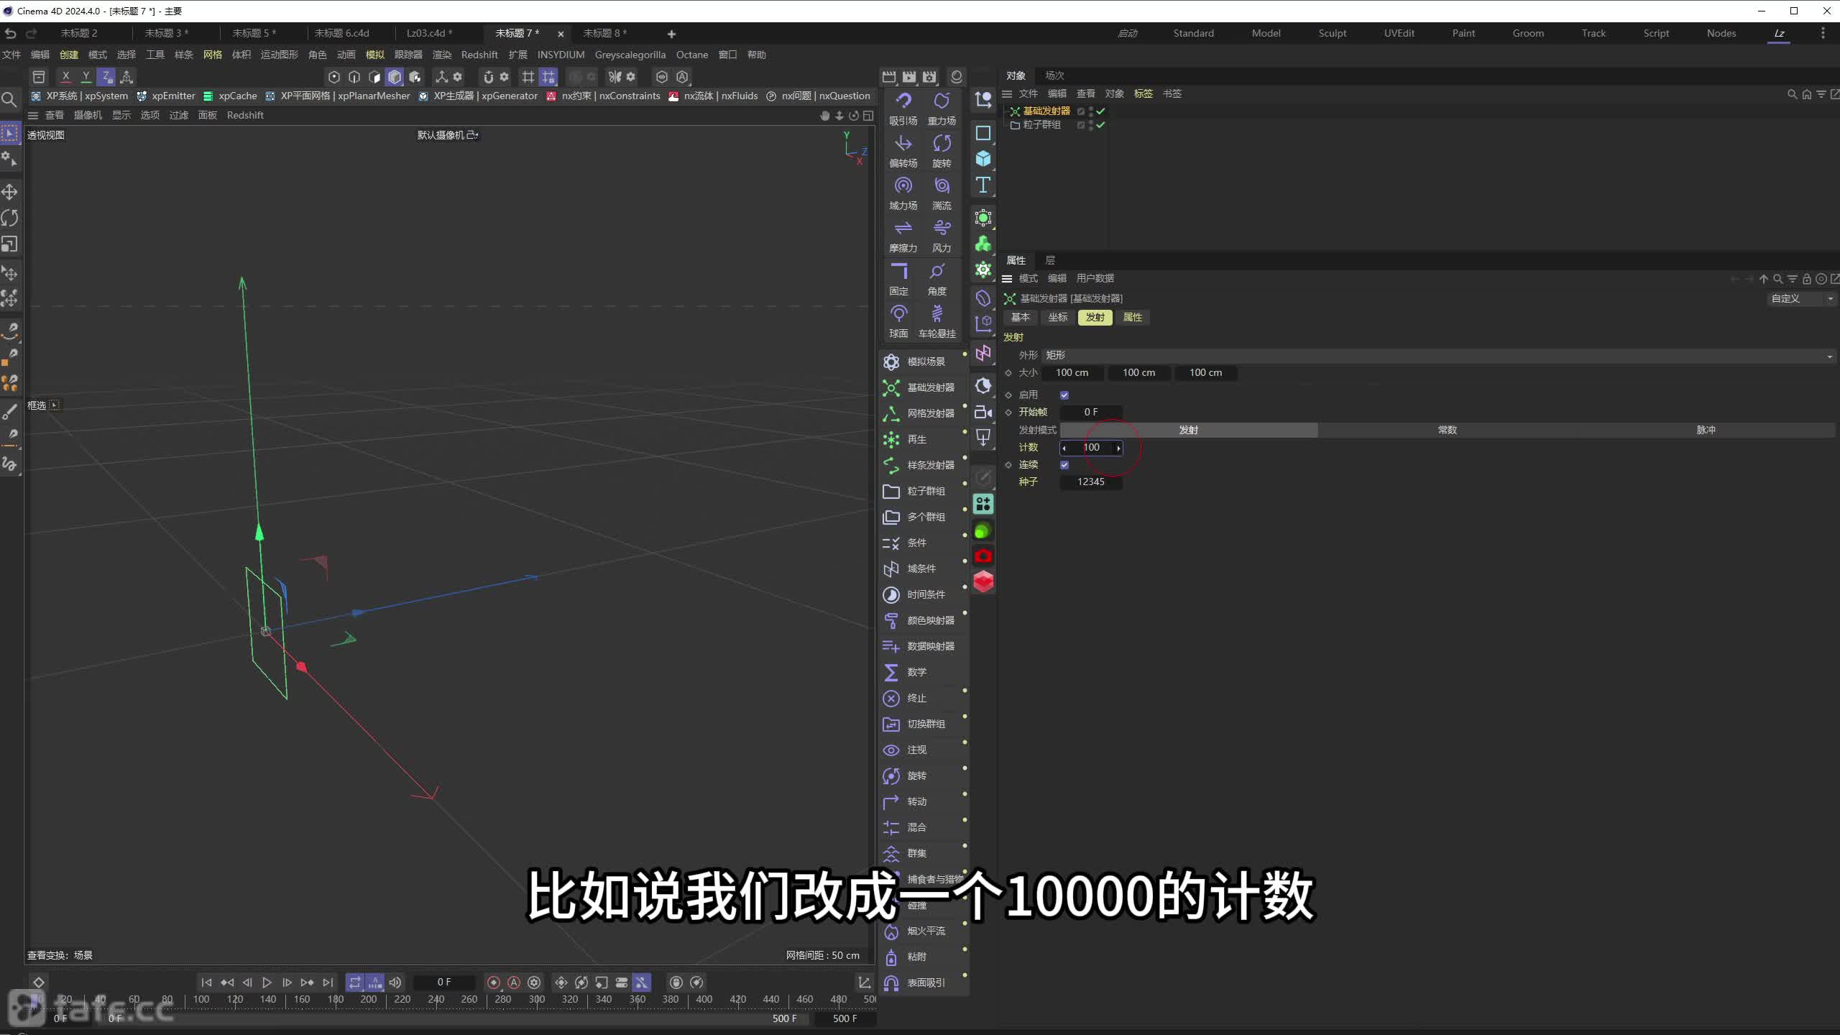Toggle record active objects button

(494, 983)
